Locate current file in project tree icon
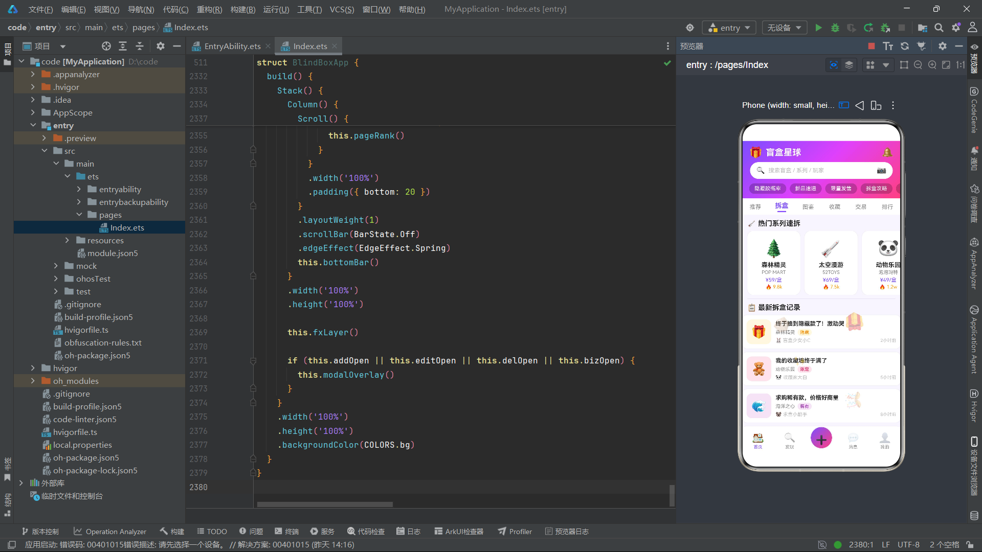982x552 pixels. pos(106,46)
